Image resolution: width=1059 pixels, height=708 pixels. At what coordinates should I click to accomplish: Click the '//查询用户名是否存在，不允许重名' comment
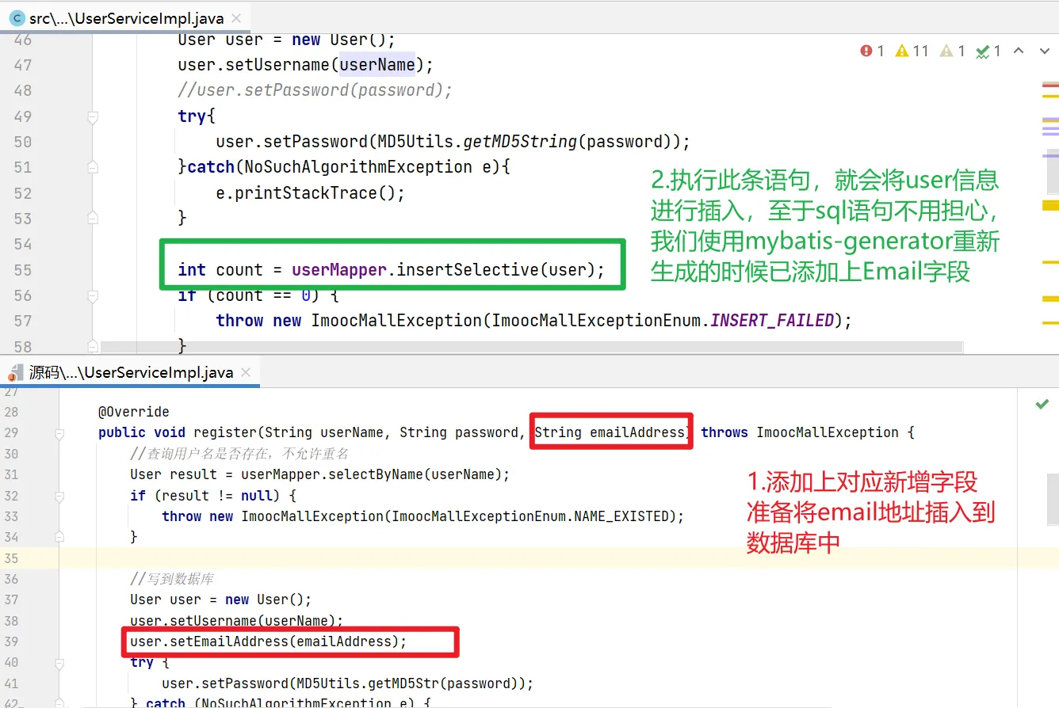click(239, 454)
